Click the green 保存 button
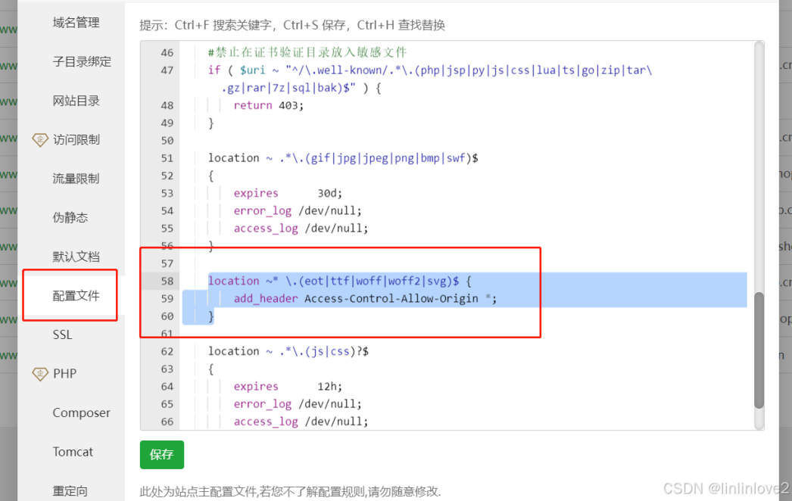Image resolution: width=792 pixels, height=501 pixels. click(x=161, y=455)
